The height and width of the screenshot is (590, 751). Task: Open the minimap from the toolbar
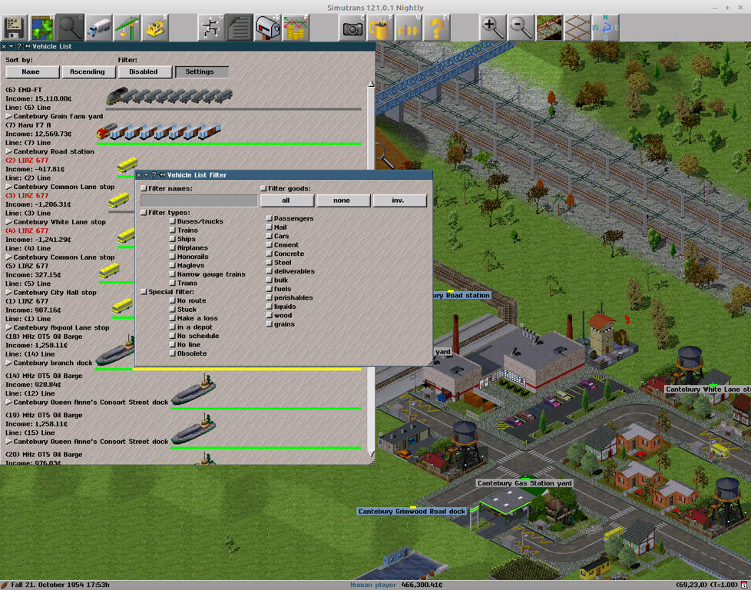pyautogui.click(x=43, y=28)
